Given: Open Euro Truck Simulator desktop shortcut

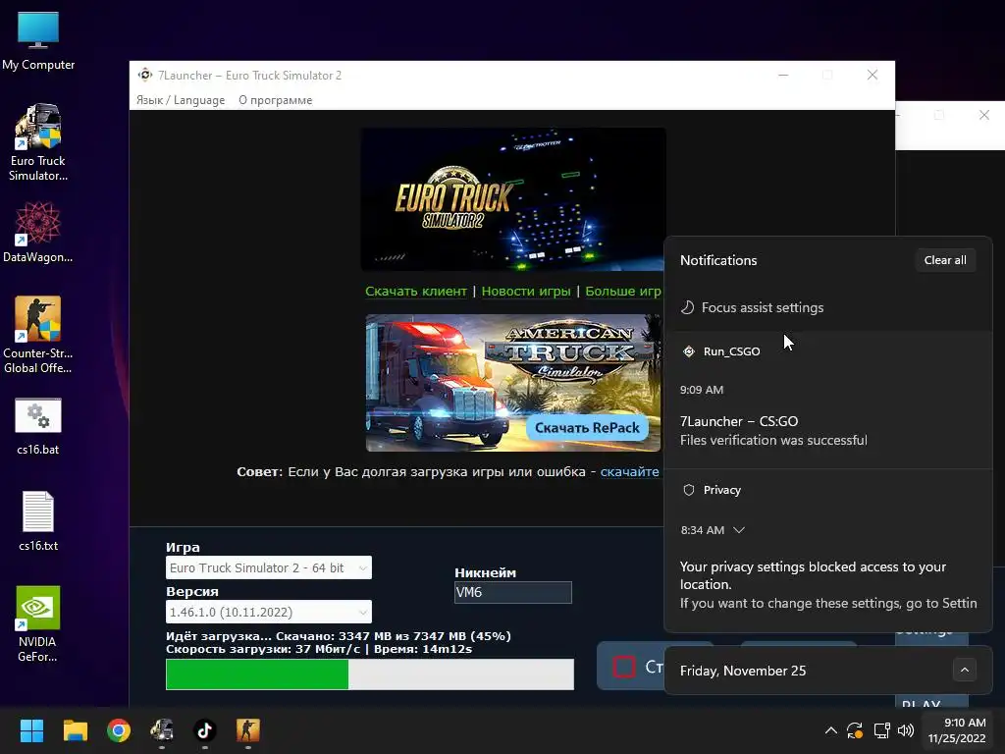Looking at the screenshot, I should (x=38, y=142).
